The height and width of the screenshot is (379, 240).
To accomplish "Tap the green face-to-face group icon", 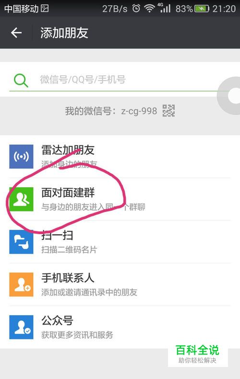I will click(21, 199).
